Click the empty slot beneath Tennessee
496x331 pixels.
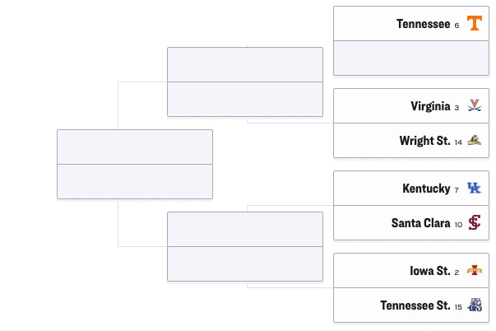[x=410, y=58]
